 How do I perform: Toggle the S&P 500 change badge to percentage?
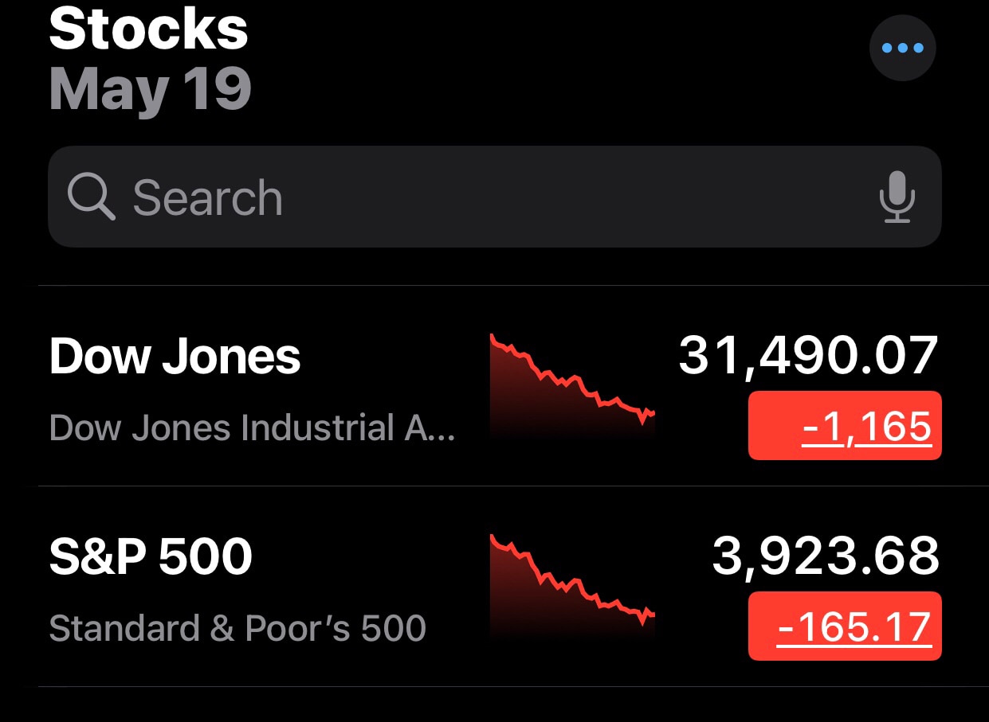point(844,626)
